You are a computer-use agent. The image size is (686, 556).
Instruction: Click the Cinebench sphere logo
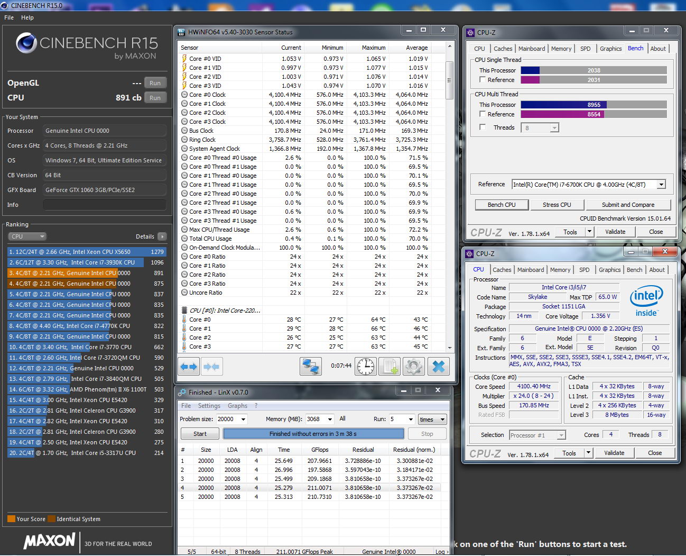[x=26, y=43]
